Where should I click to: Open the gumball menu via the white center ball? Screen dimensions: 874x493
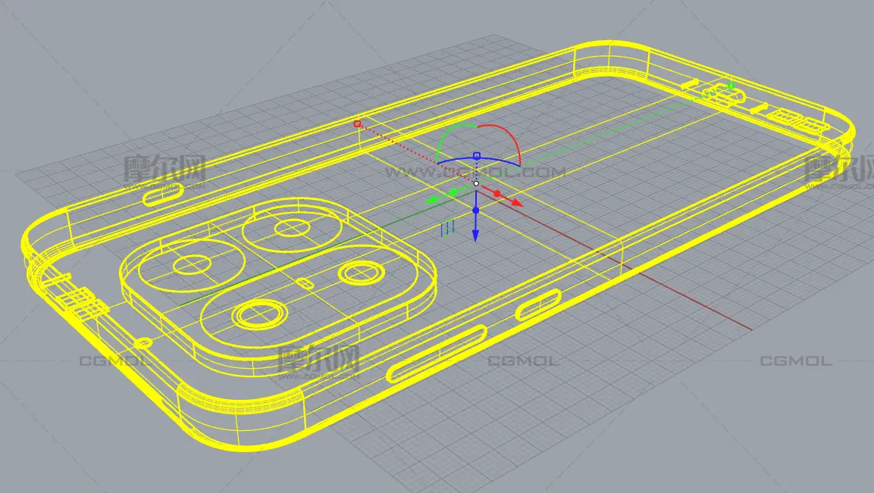476,183
